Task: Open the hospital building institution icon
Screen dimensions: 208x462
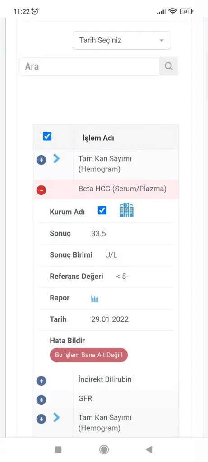Action: coord(126,210)
